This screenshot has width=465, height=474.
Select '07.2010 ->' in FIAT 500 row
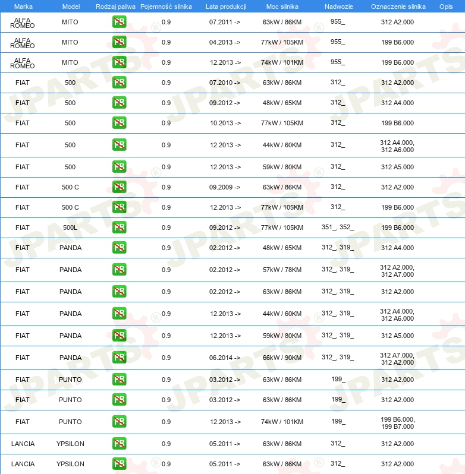225,83
